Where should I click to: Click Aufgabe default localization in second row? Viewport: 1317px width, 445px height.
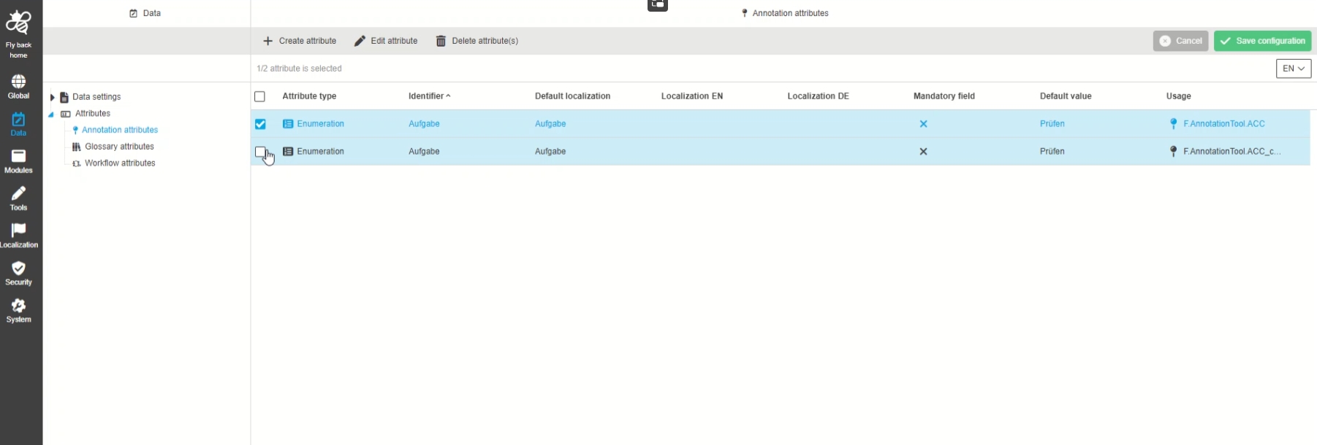550,152
